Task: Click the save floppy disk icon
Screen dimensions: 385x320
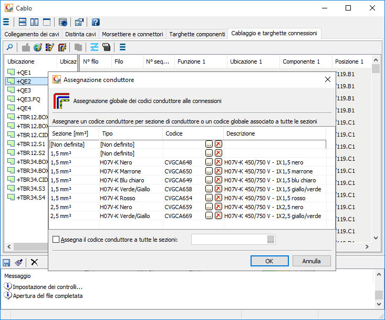Action: [6, 263]
